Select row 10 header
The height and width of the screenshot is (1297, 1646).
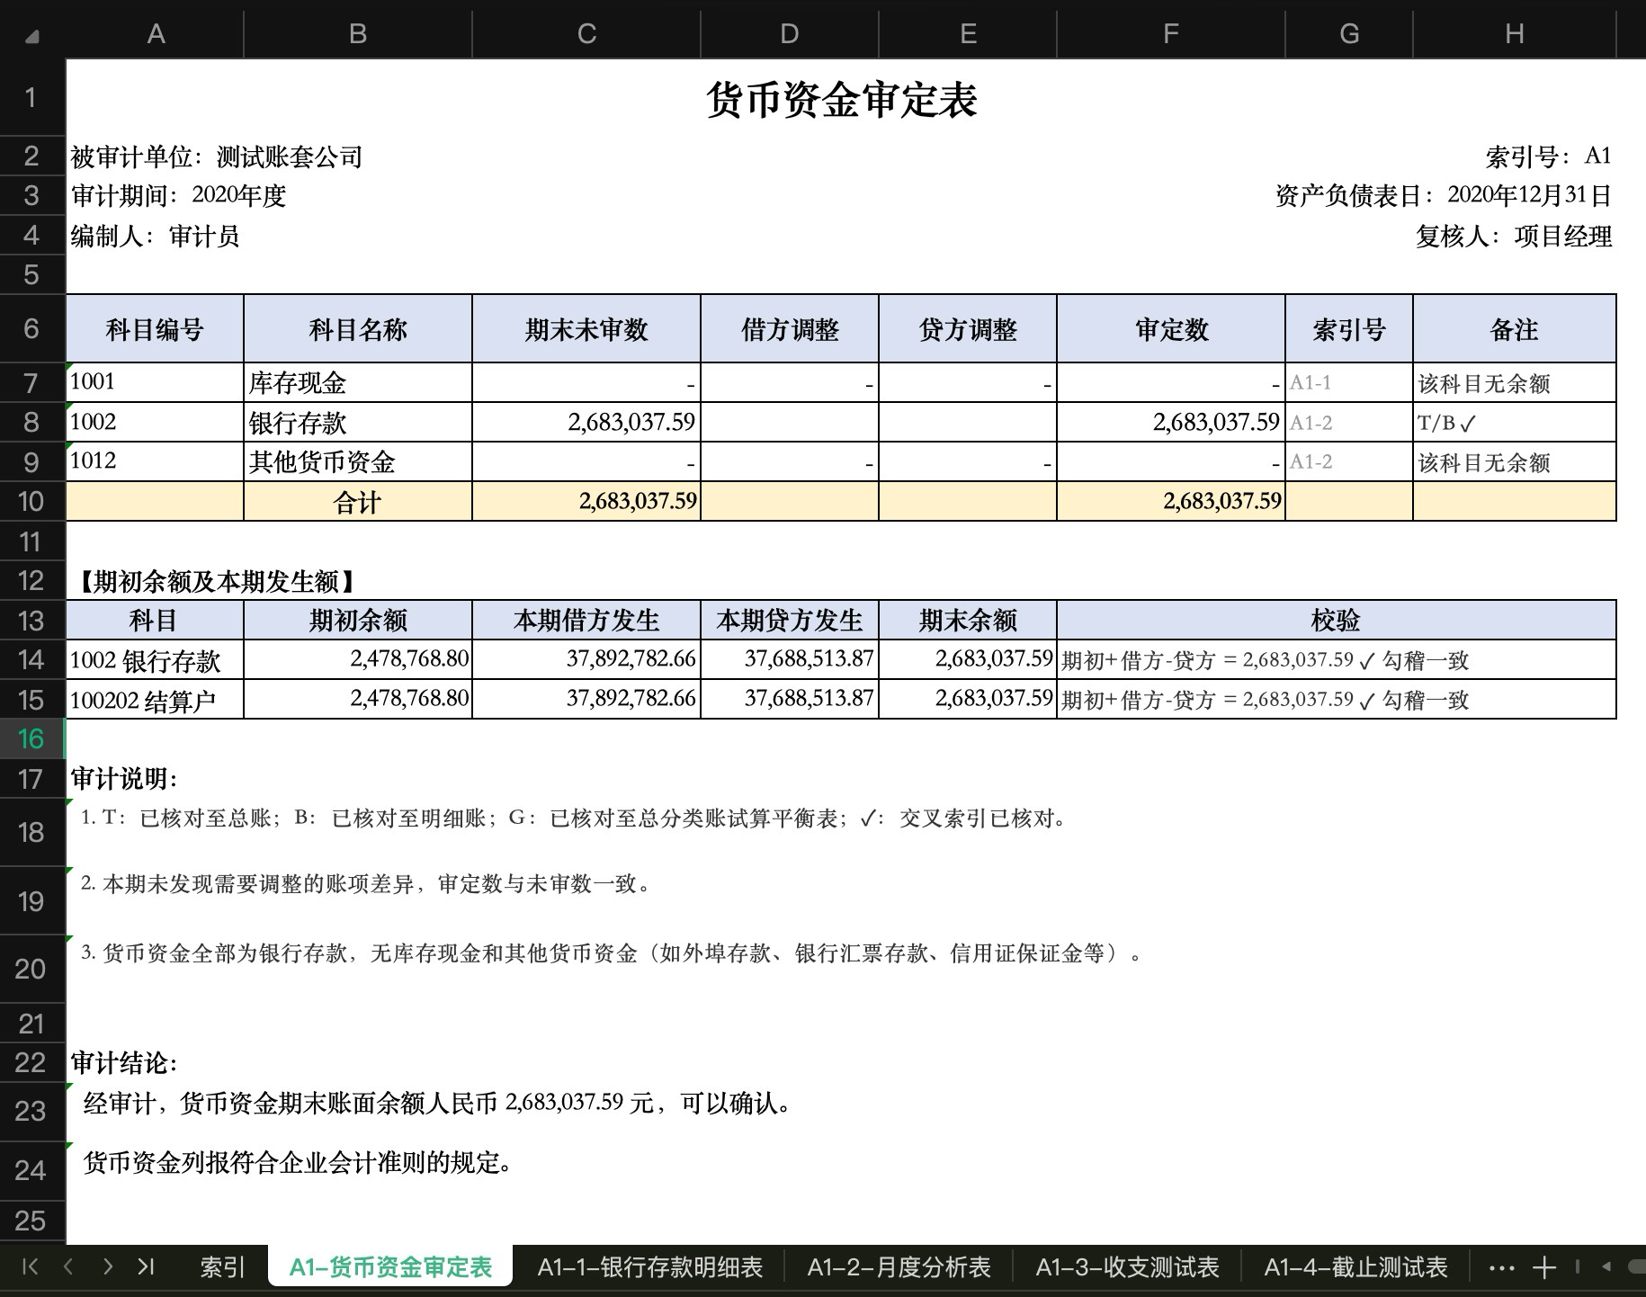[x=31, y=501]
